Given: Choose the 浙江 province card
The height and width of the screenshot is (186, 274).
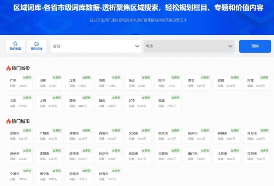Looking at the screenshot, I should [x=138, y=83].
